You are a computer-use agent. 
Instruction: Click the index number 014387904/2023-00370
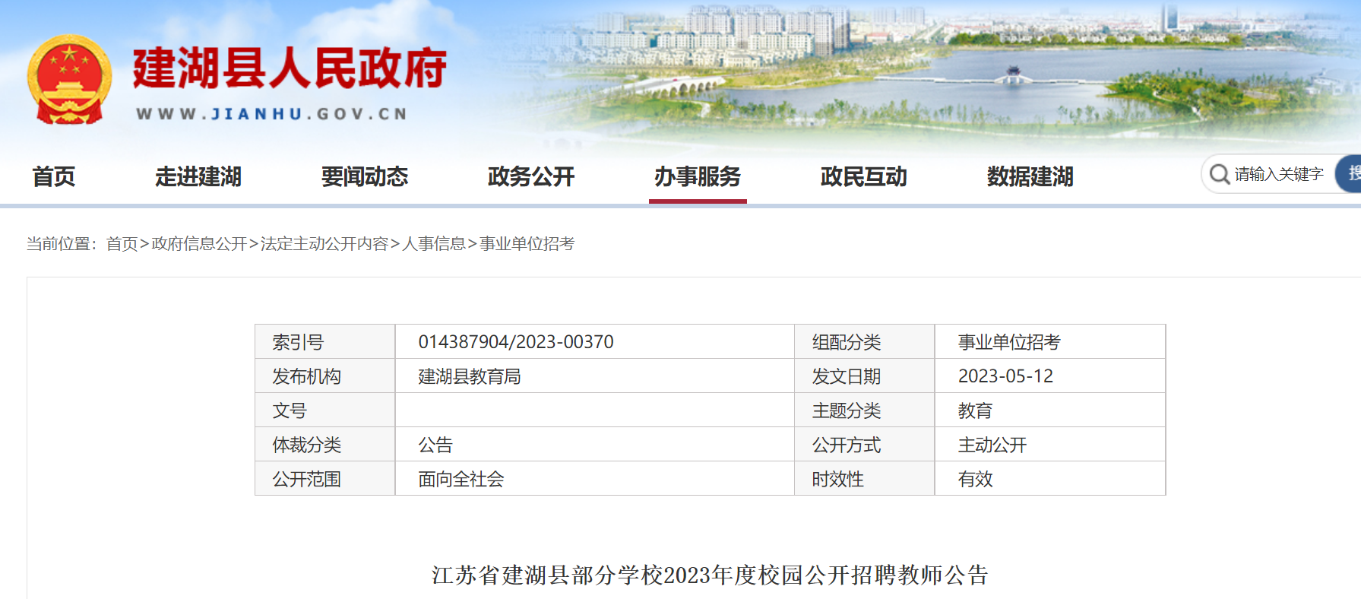click(x=516, y=342)
